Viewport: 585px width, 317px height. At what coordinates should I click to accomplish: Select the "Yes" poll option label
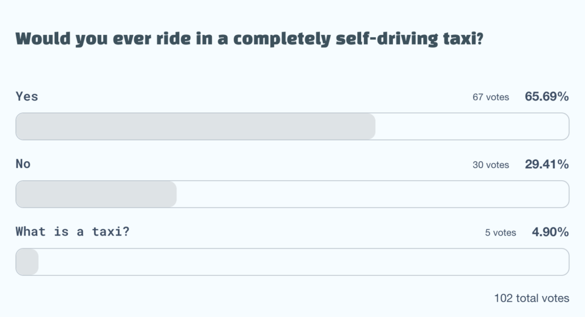coord(27,96)
